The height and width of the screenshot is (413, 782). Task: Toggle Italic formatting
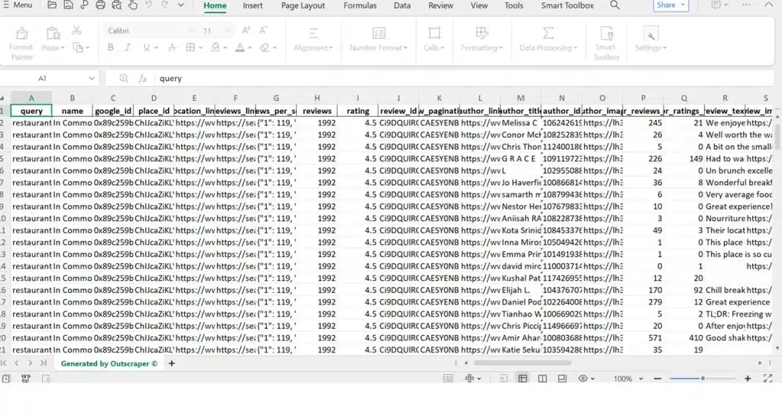tap(130, 47)
